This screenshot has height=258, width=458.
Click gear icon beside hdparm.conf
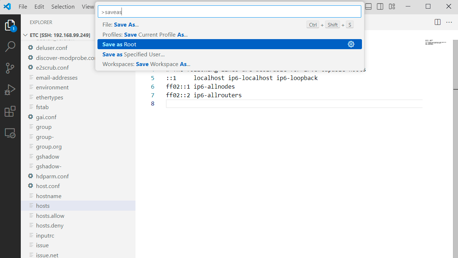click(x=30, y=176)
